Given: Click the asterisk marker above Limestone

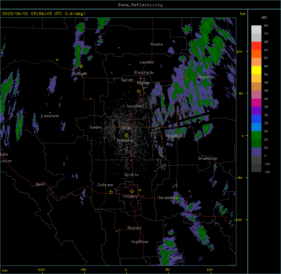Looking at the screenshot, I should point(50,113).
